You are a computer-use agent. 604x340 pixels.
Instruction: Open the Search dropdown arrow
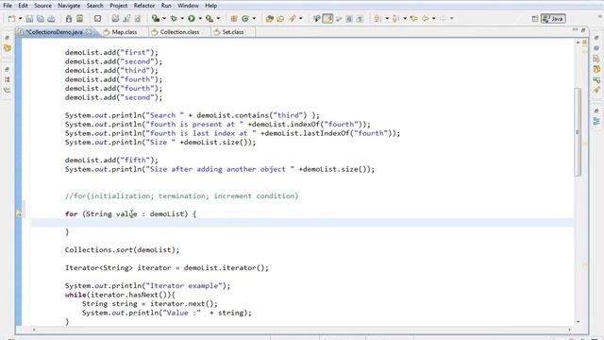point(301,19)
